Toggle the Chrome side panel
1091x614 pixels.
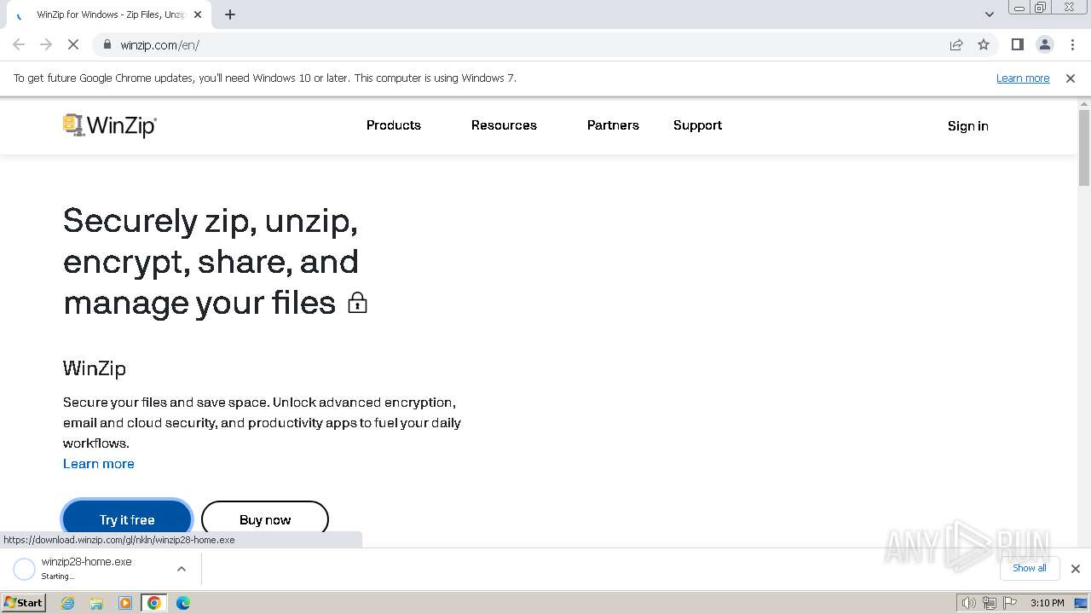[1018, 44]
